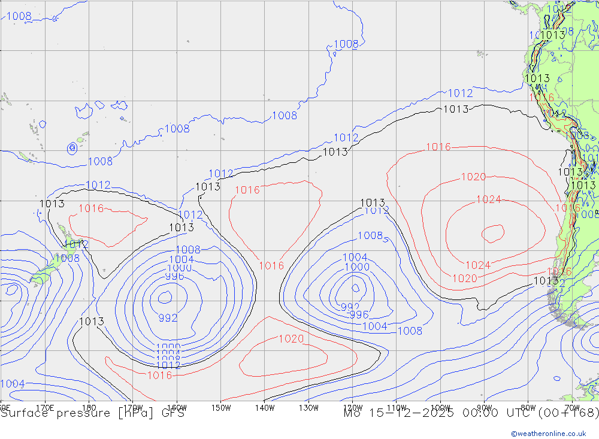Click the 80W longitude axis label

(x=528, y=408)
